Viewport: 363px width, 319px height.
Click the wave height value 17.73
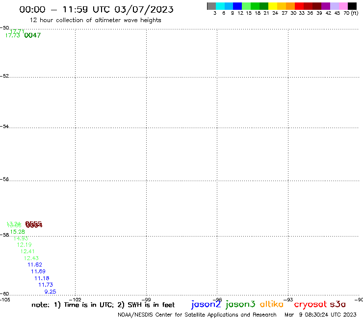pos(12,35)
